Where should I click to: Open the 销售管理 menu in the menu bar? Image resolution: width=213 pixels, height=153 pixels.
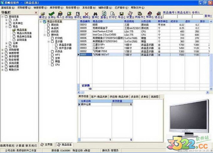pyautogui.click(x=40, y=8)
